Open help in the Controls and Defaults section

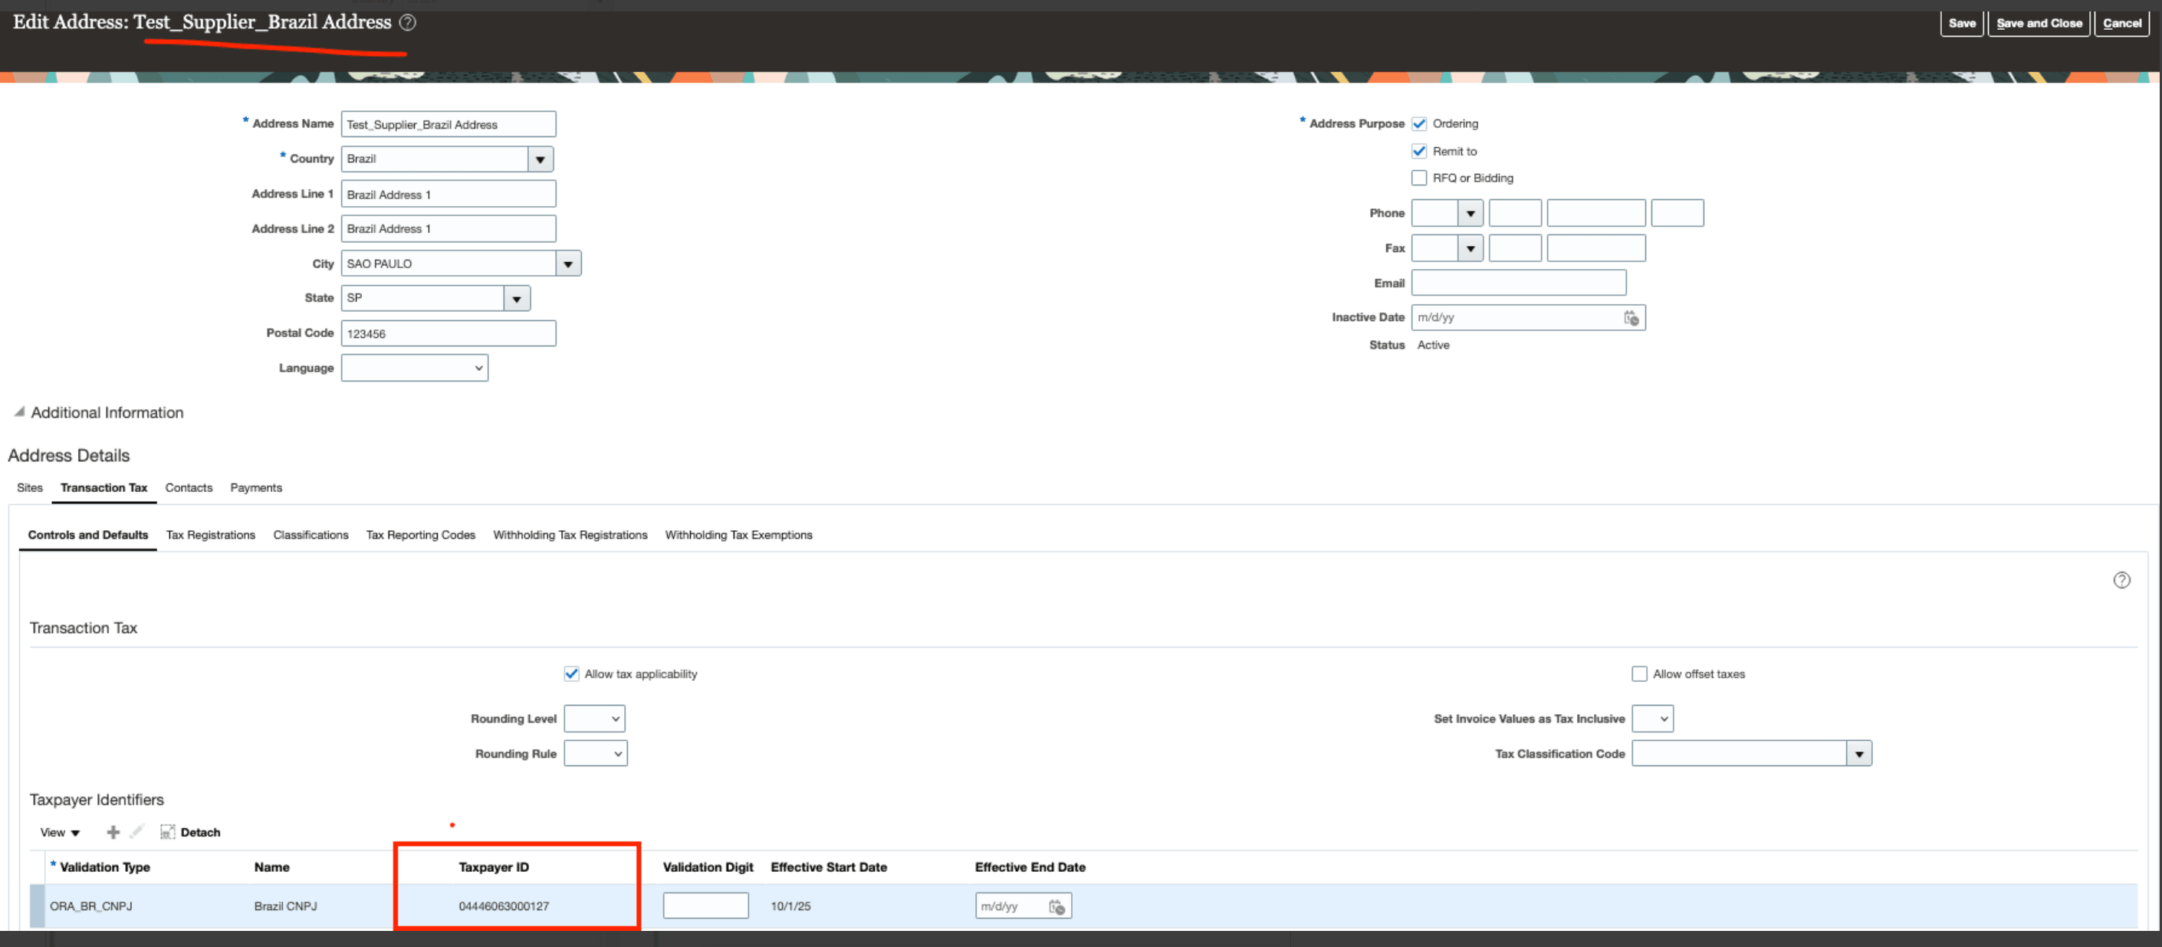(2121, 579)
